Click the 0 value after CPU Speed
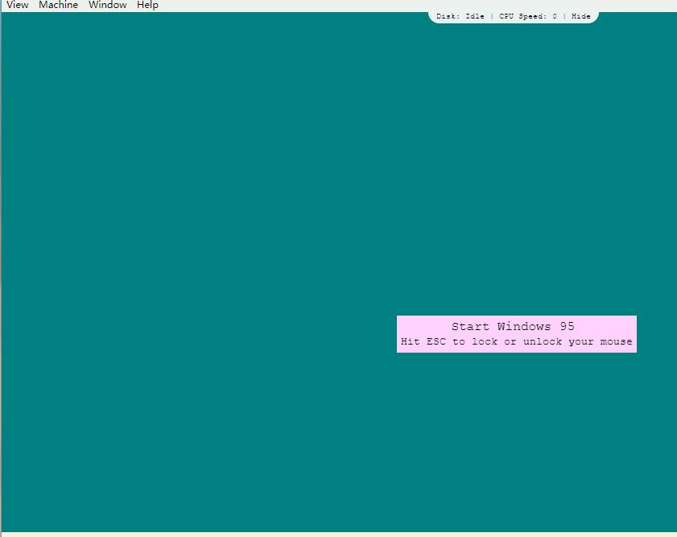Screen dimensions: 677x537 (x=554, y=16)
